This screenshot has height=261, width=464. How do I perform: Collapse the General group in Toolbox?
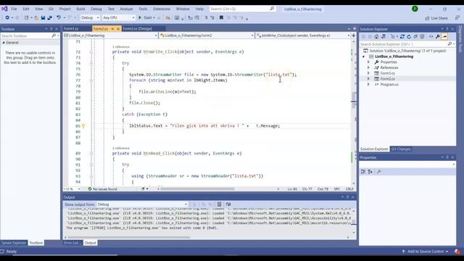(4, 43)
